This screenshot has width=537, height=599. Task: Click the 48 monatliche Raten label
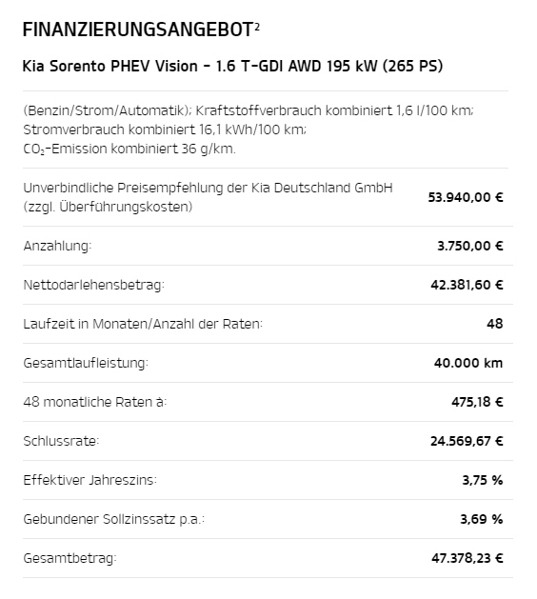94,402
